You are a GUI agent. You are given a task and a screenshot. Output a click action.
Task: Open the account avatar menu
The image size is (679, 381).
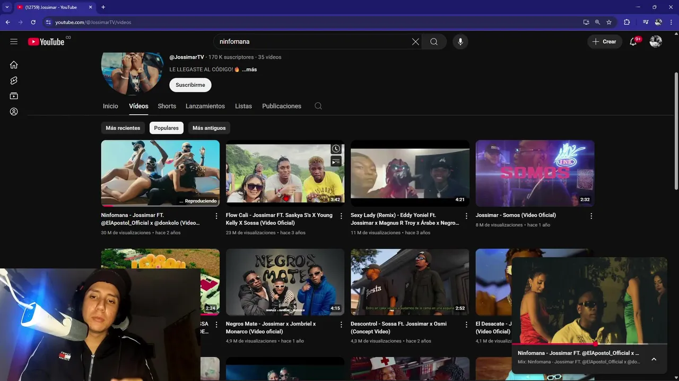[x=656, y=41]
